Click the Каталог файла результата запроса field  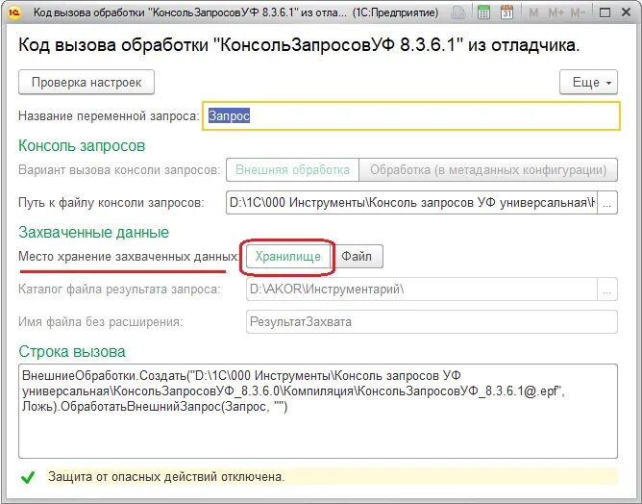click(x=421, y=290)
